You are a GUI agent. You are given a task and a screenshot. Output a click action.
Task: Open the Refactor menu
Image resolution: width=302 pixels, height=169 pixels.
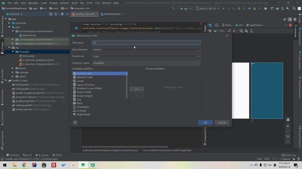(x=65, y=3)
